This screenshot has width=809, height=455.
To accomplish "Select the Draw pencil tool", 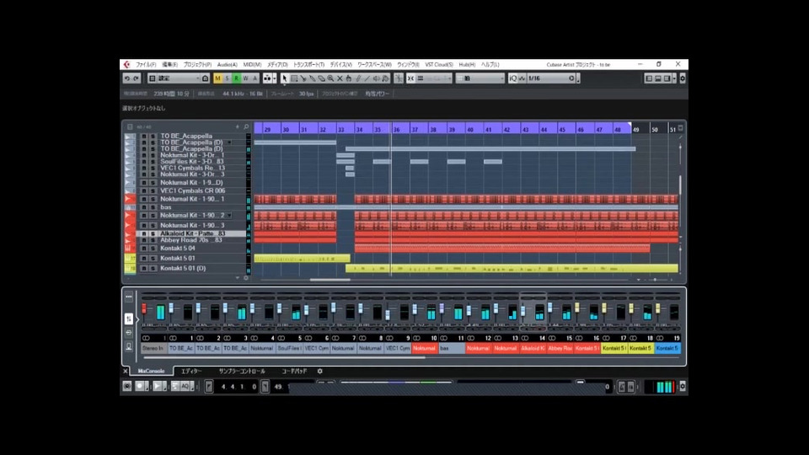I will pos(358,78).
